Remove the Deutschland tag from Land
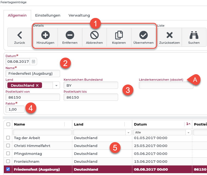The width and height of the screenshot is (207, 175). [x=37, y=85]
